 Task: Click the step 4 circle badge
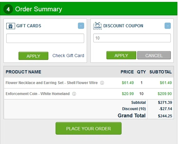8,9
